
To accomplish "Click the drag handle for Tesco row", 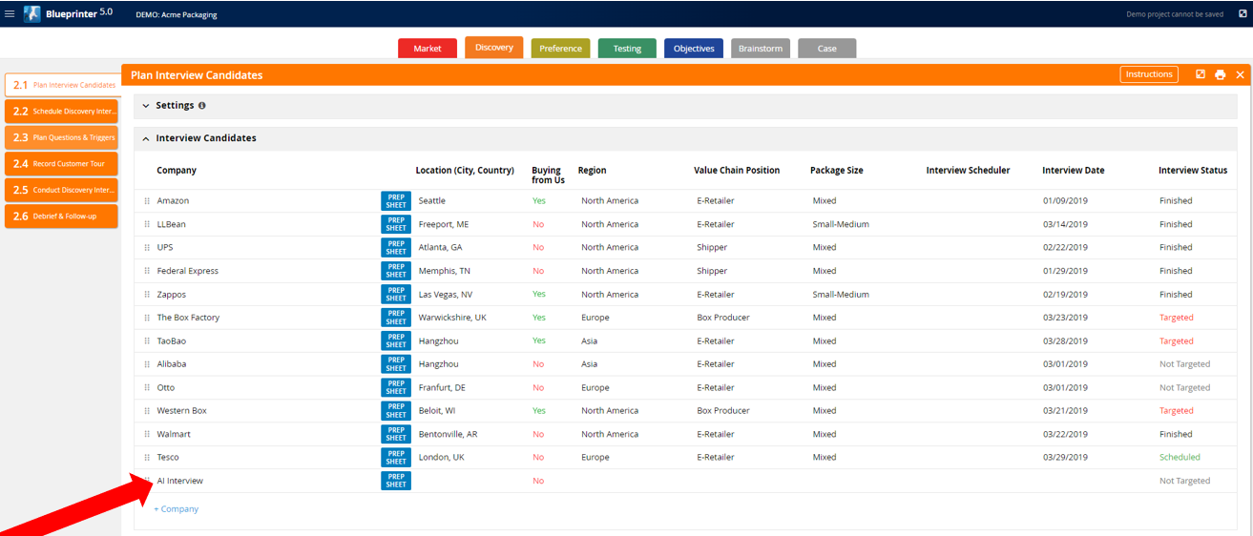I will (x=147, y=457).
